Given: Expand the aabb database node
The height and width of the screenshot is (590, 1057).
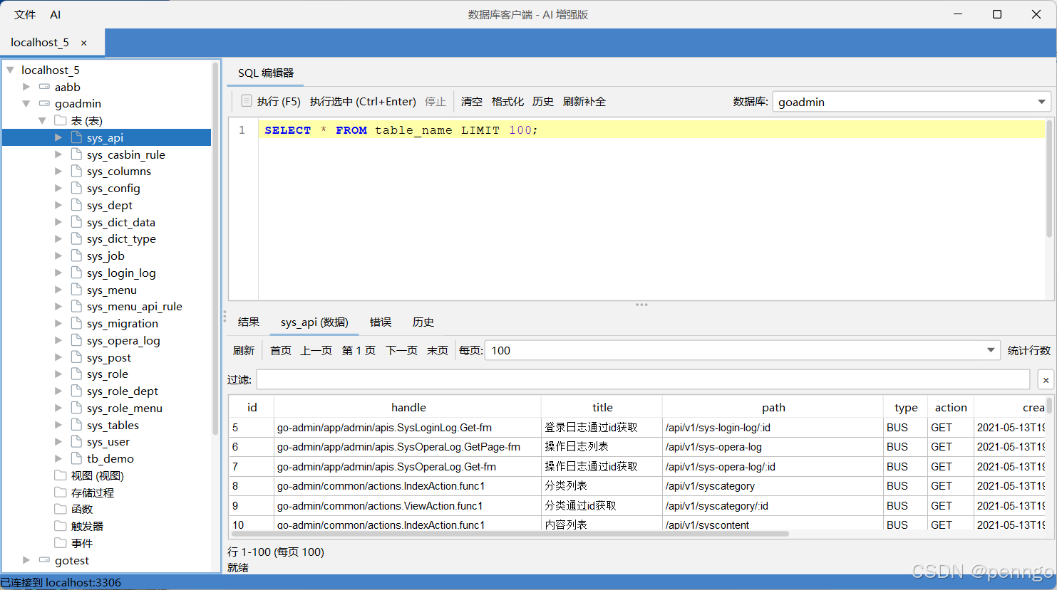Looking at the screenshot, I should 26,87.
